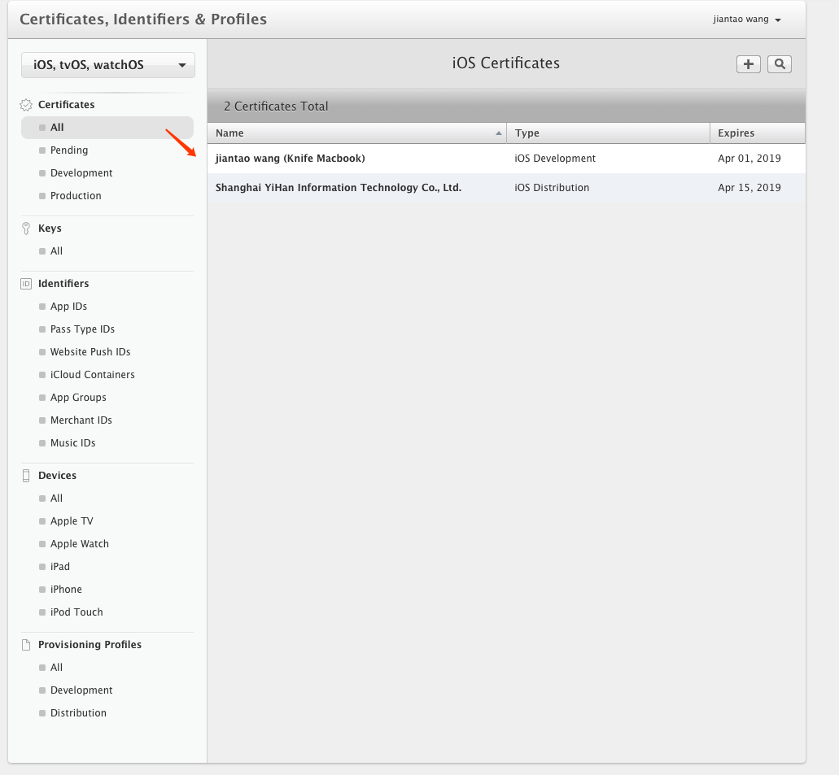Click the Type column header

(527, 133)
